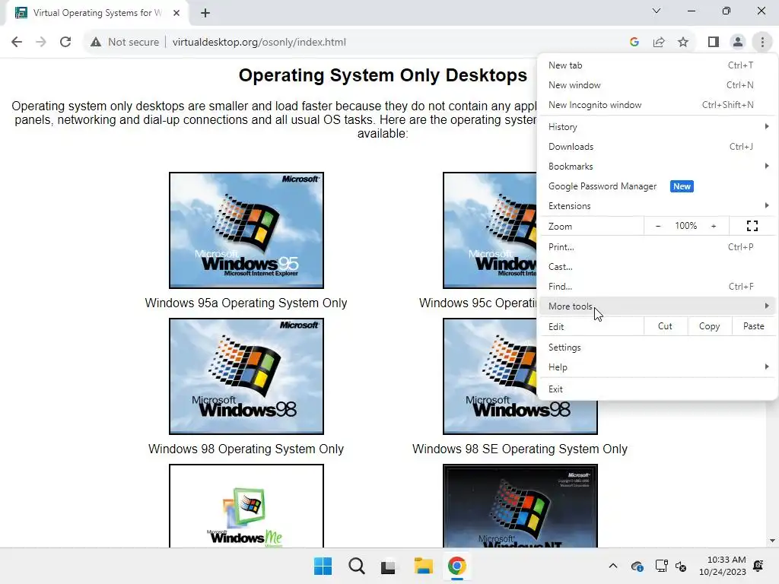Screen dimensions: 779x584
Task: Open the profile avatar icon
Action: 738,42
